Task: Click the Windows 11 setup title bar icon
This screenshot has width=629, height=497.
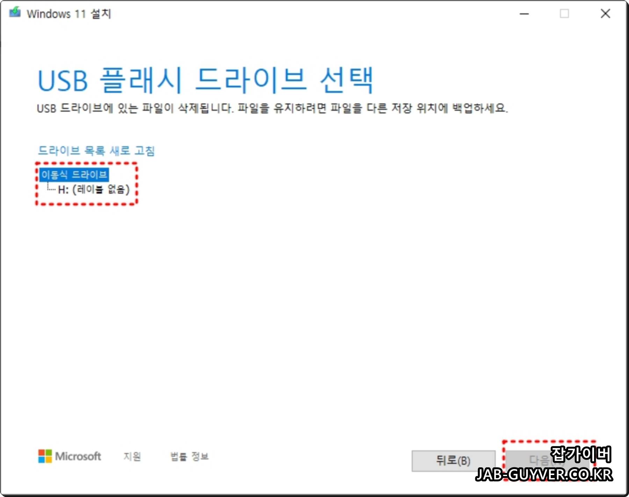Action: tap(15, 13)
